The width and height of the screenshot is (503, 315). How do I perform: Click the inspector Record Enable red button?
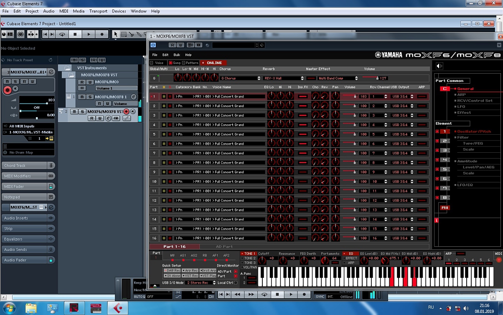point(7,90)
